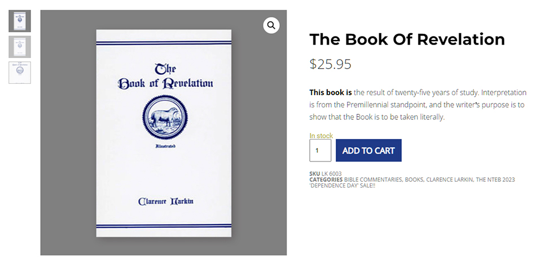Click the $25.95 price text
This screenshot has height=269, width=536.
click(x=330, y=64)
